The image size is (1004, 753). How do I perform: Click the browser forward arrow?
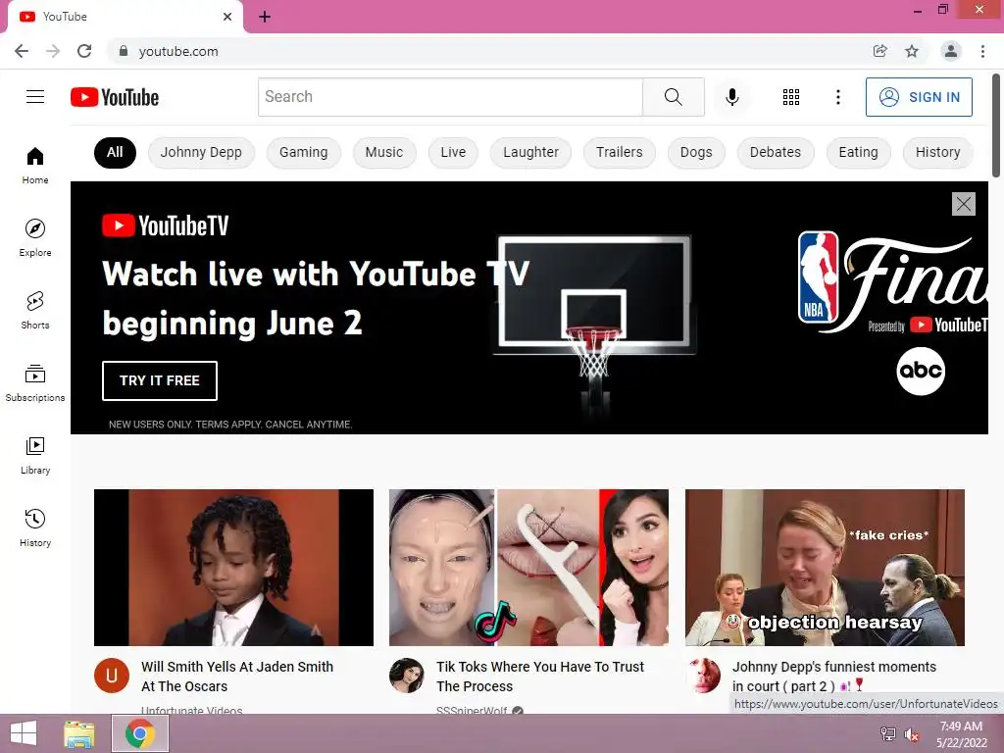[x=53, y=51]
